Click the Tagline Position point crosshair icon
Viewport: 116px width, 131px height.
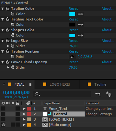coord(72,57)
